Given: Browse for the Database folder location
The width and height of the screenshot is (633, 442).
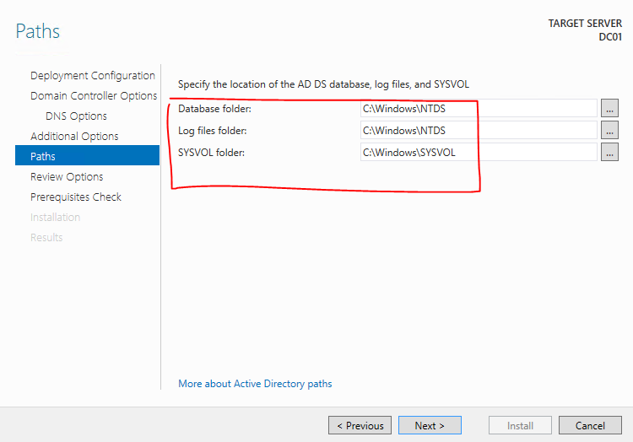Looking at the screenshot, I should (x=609, y=109).
